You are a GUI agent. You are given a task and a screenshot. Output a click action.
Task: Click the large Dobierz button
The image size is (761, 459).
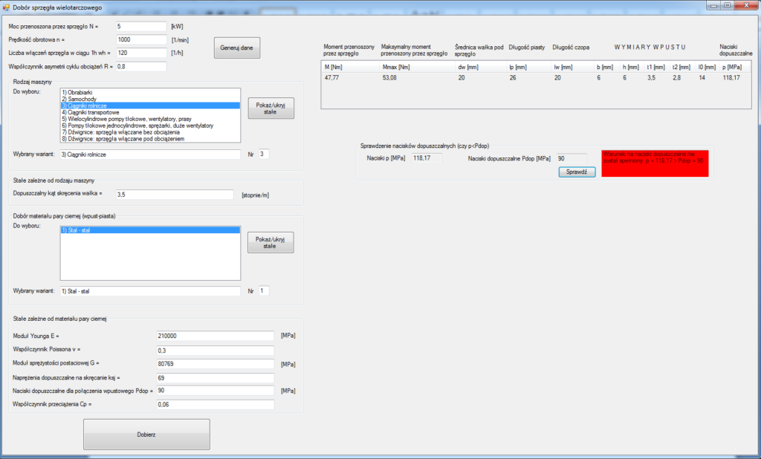(146, 434)
